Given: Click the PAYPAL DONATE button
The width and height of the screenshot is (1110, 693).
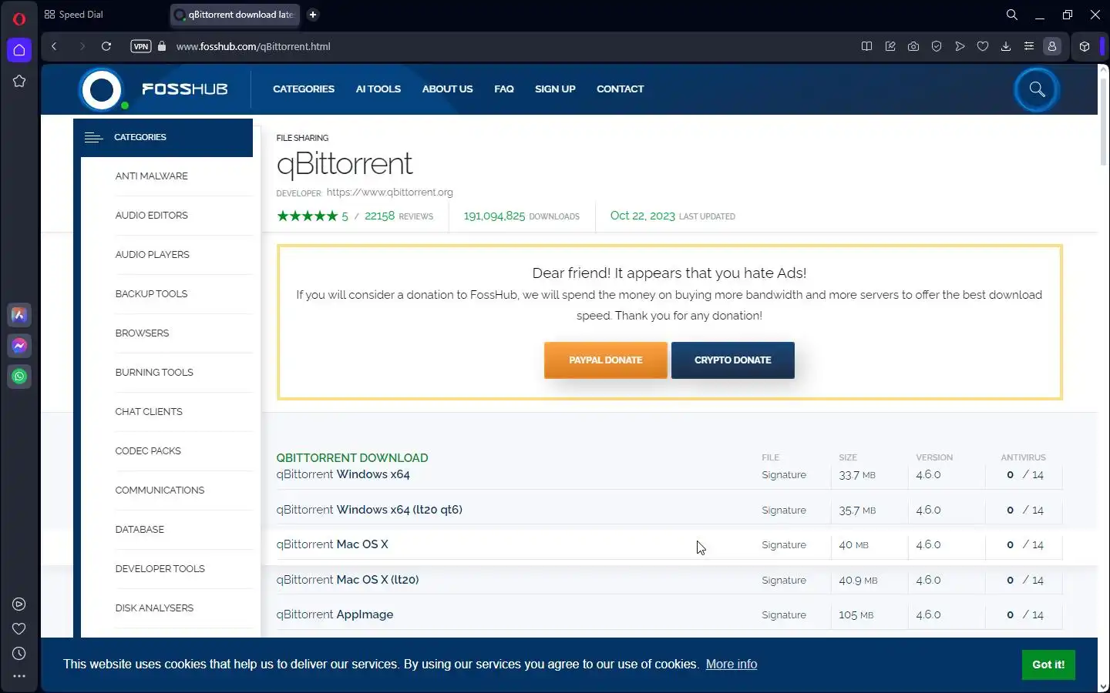Looking at the screenshot, I should (606, 360).
